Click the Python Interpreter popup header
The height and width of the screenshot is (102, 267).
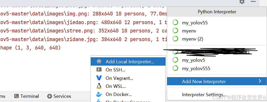(217, 12)
